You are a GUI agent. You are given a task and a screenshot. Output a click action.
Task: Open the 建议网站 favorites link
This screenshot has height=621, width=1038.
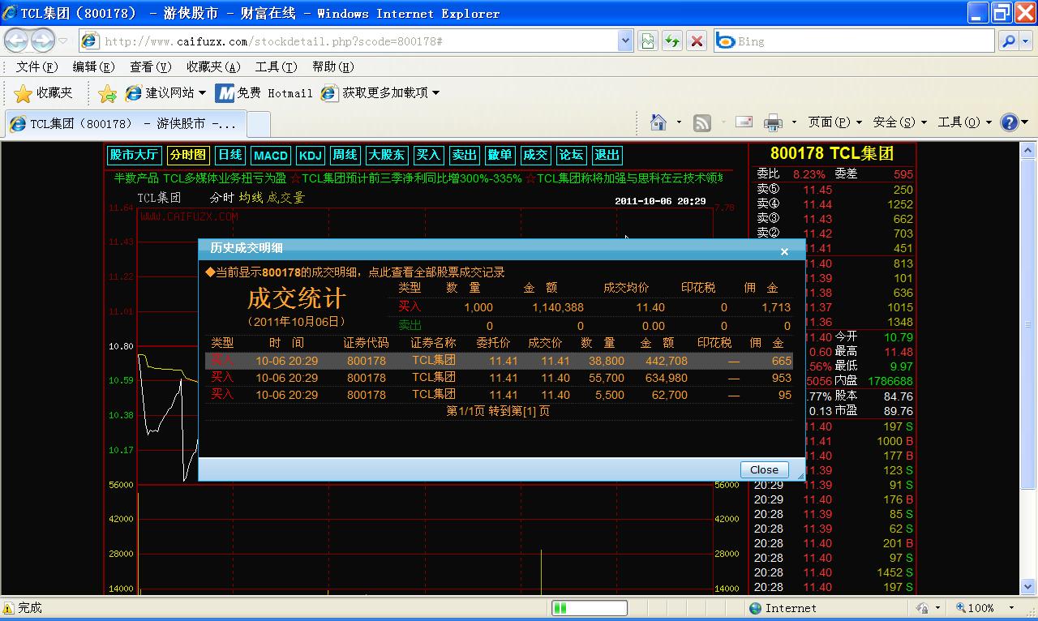[x=165, y=93]
